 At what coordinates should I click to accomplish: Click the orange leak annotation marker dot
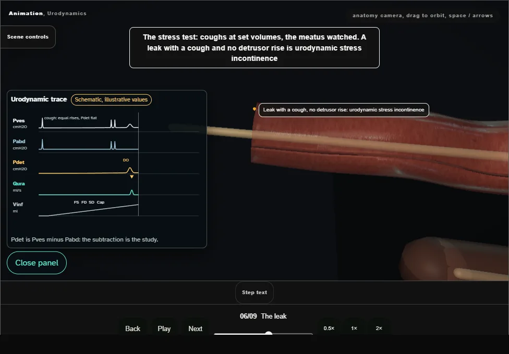click(x=254, y=109)
